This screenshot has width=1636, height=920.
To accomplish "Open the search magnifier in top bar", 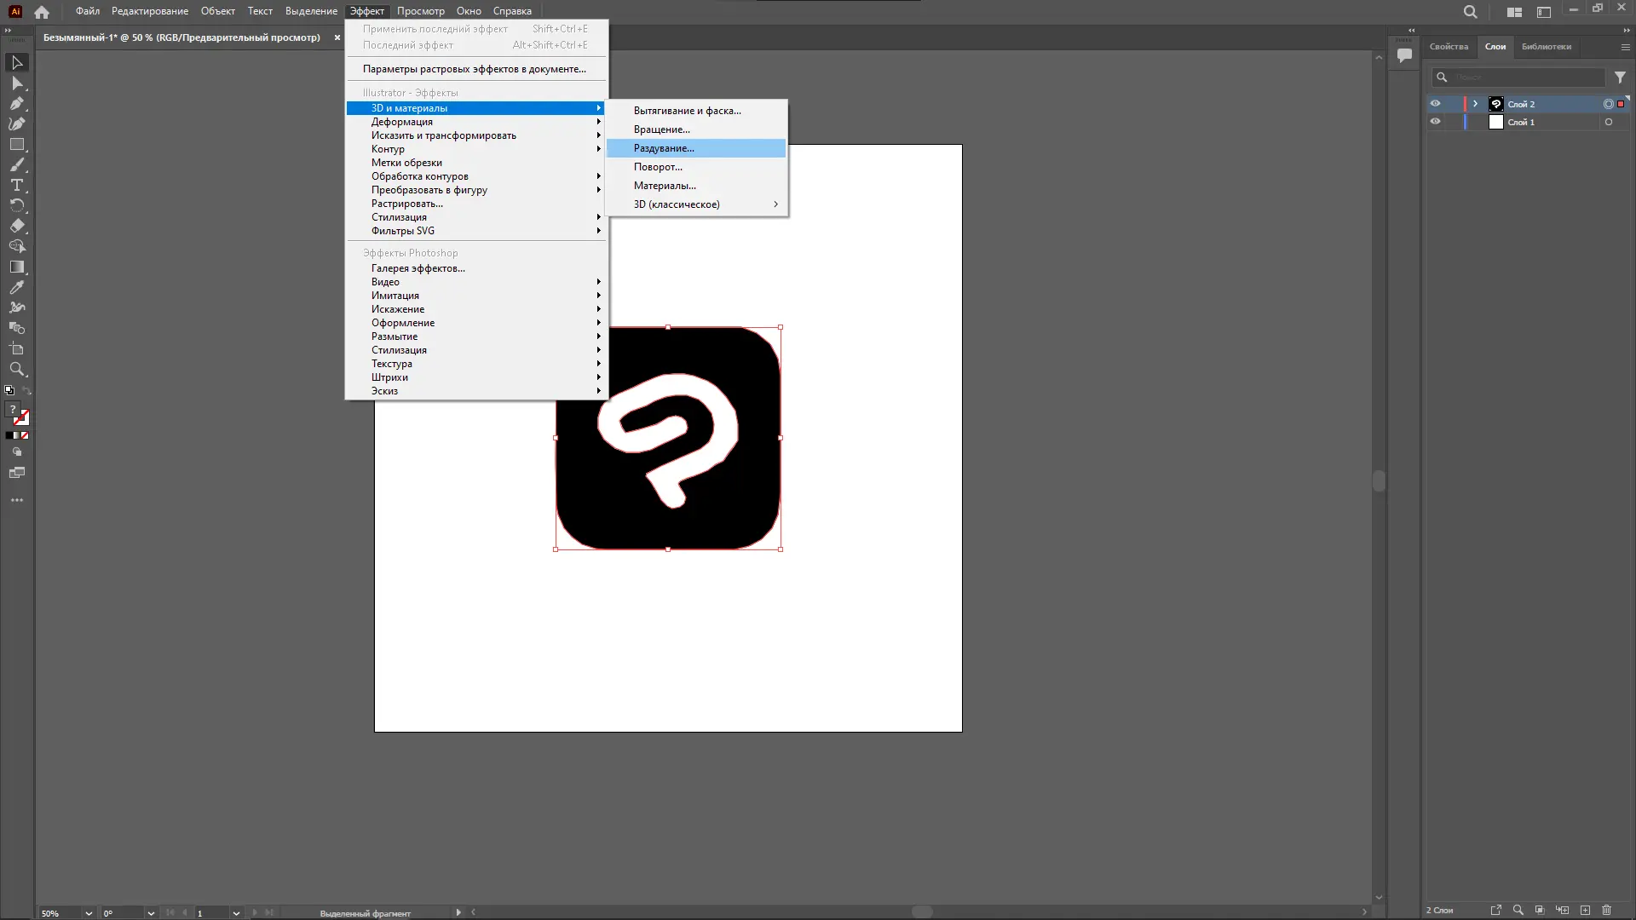I will point(1470,12).
